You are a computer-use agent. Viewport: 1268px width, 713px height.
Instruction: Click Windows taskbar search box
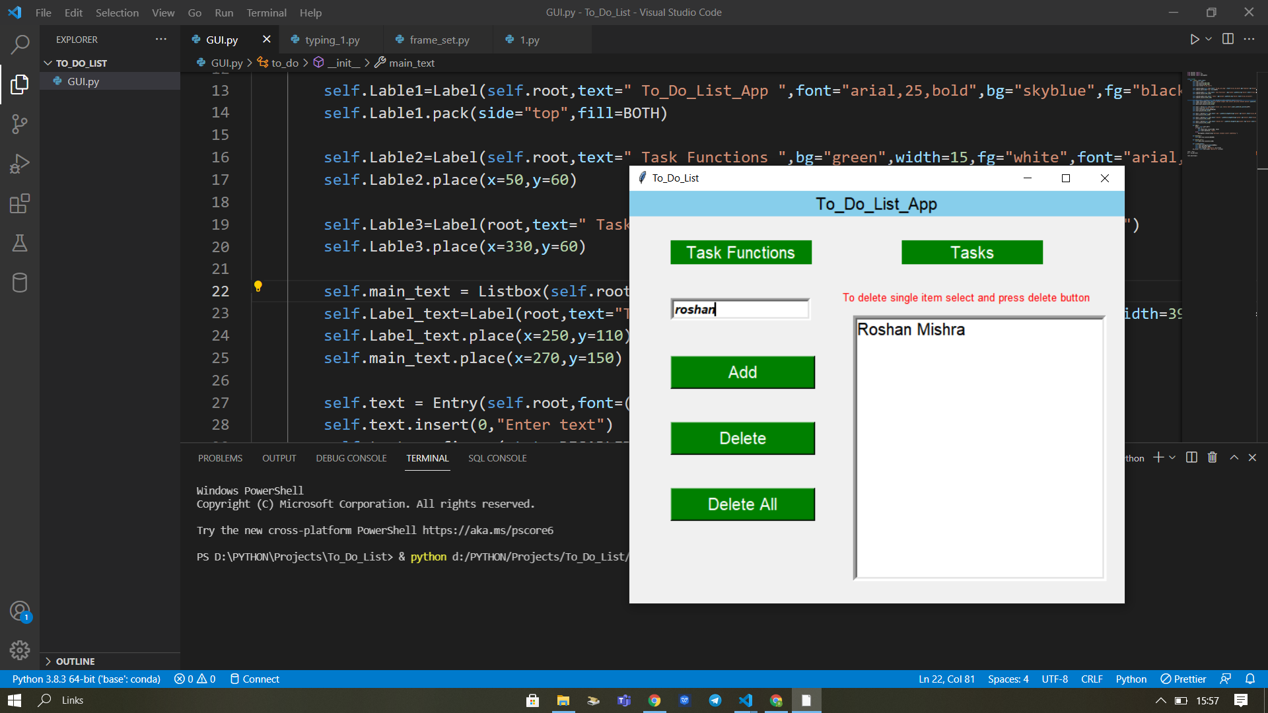73,700
